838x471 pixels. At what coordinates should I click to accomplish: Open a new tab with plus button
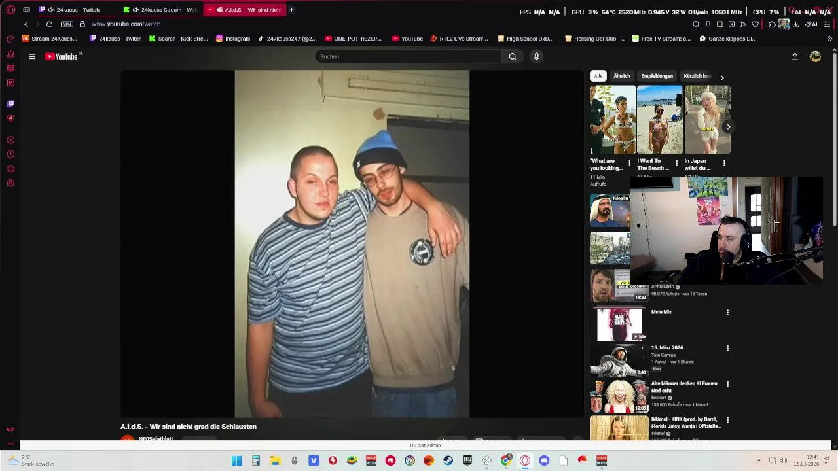coord(291,10)
